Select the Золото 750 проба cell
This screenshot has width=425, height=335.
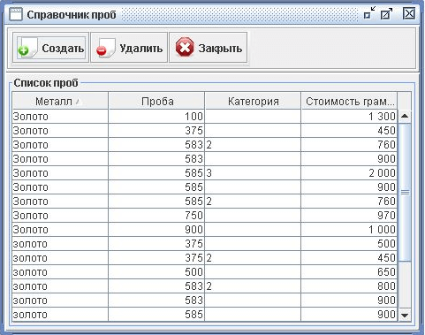(156, 216)
